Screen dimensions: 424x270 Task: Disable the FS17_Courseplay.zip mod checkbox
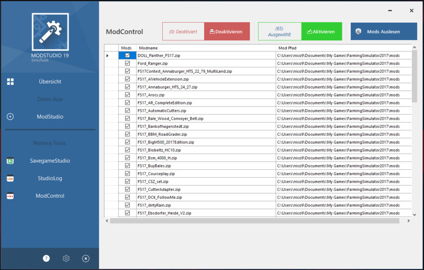pyautogui.click(x=127, y=173)
